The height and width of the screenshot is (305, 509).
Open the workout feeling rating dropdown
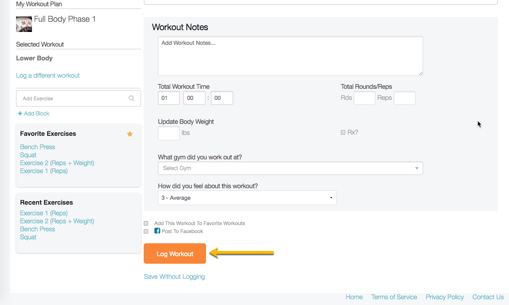pyautogui.click(x=247, y=198)
